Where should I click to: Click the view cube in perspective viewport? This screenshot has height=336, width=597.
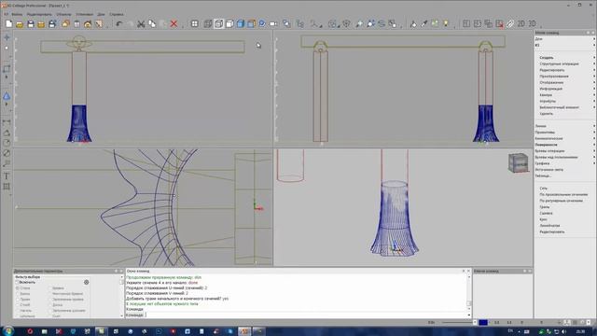coord(518,162)
